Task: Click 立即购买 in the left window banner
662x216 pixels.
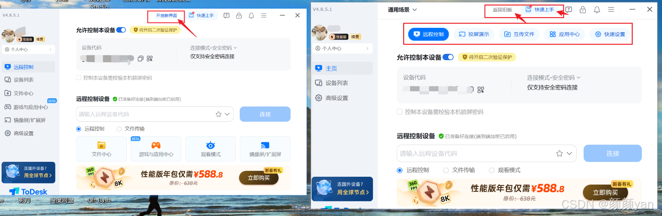Action: [259, 178]
